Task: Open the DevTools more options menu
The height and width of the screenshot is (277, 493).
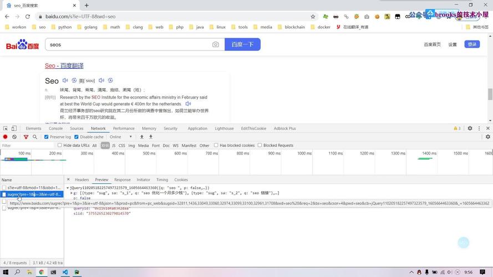Action: [479, 129]
